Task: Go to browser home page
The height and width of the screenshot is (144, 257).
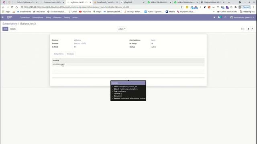Action: [16, 7]
